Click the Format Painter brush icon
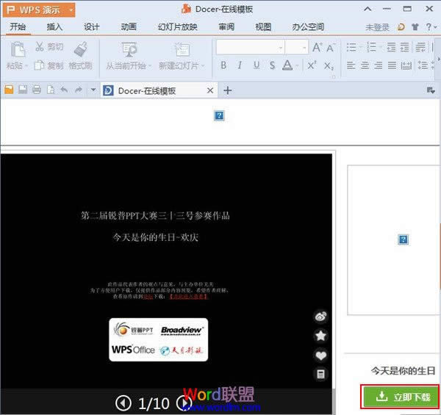 (80, 49)
